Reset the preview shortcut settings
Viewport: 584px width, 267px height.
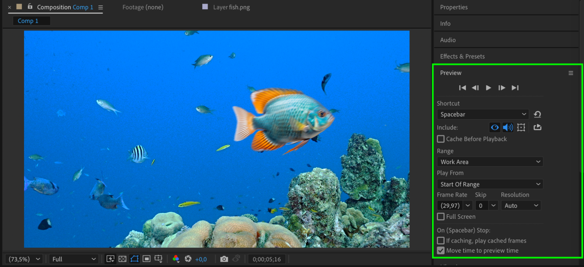click(x=537, y=114)
